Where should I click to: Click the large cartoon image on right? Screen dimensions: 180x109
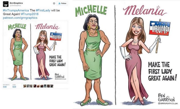126,54
